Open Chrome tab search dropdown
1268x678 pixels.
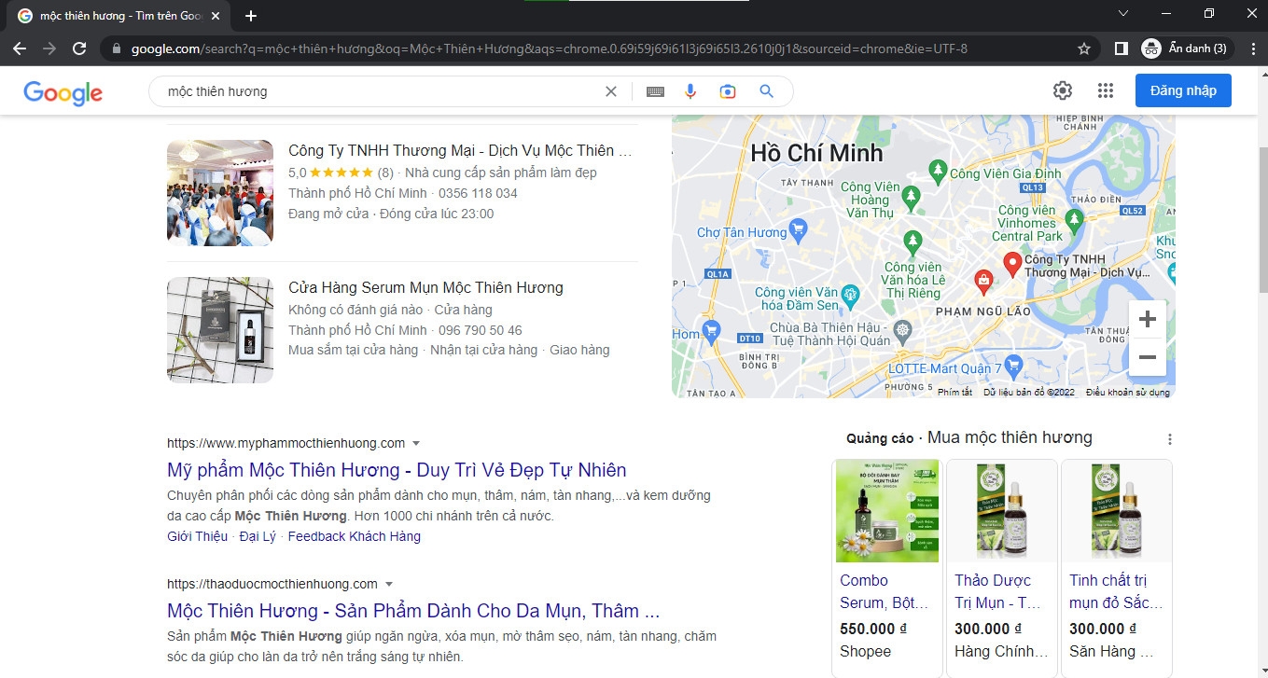(1123, 13)
